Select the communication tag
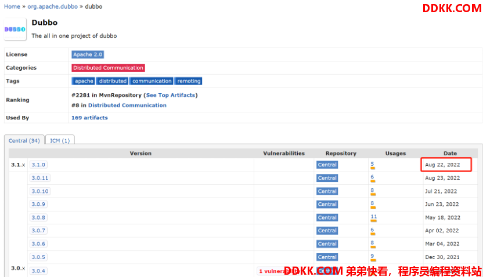The width and height of the screenshot is (483, 277). [152, 81]
